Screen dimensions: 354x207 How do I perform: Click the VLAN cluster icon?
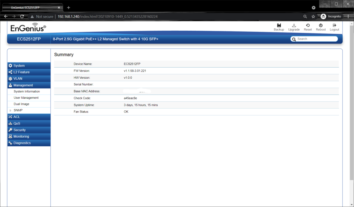10,79
